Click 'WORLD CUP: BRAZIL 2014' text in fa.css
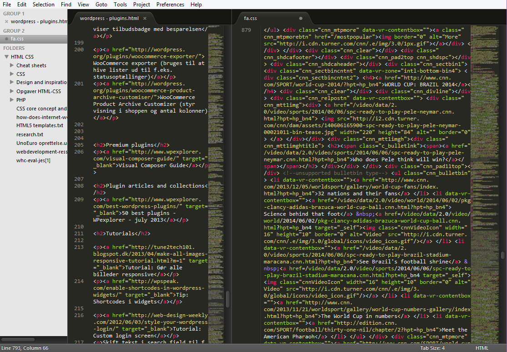 pyautogui.click(x=419, y=84)
